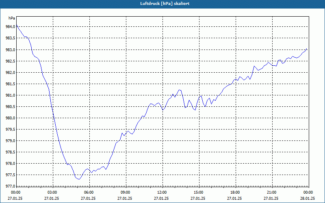This screenshot has height=203, width=325.
Task: Click the 27.01.25 date under 06:00
Action: click(88, 198)
